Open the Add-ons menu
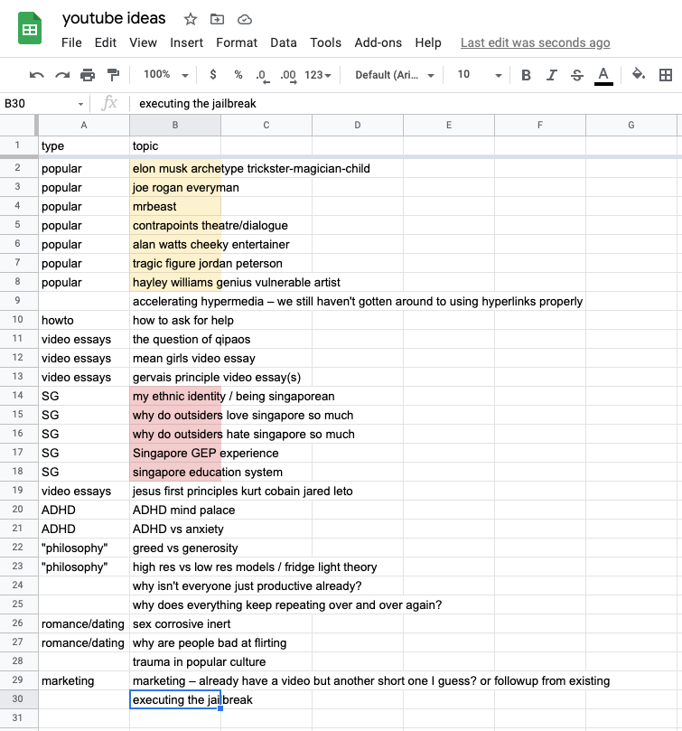Image resolution: width=682 pixels, height=731 pixels. pyautogui.click(x=378, y=42)
